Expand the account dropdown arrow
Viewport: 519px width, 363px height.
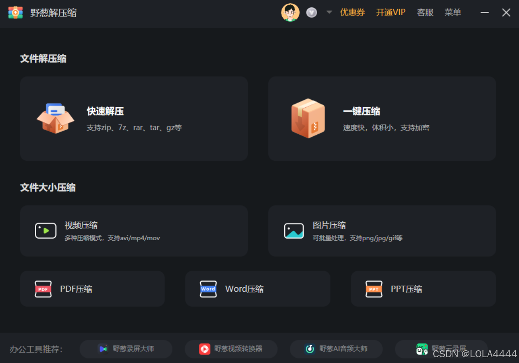pyautogui.click(x=329, y=12)
